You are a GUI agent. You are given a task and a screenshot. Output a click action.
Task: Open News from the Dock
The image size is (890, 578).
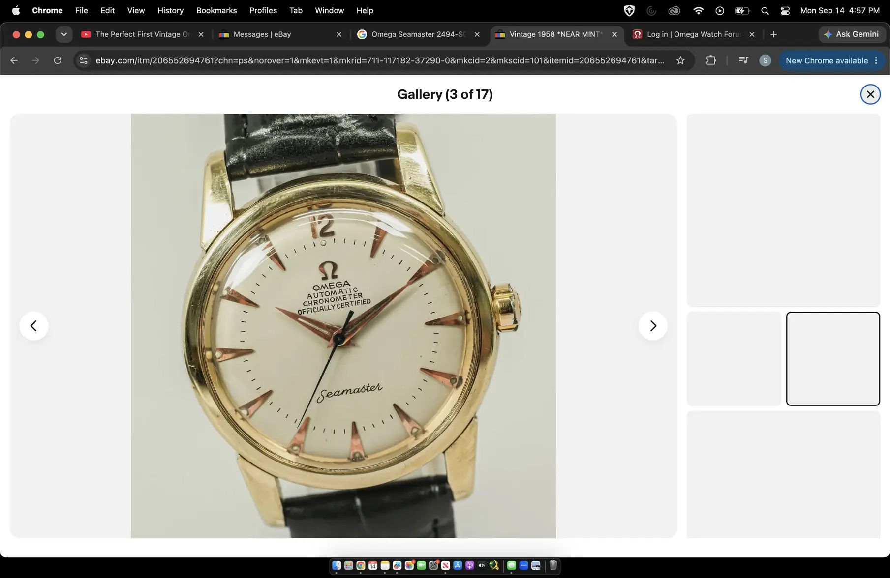click(x=445, y=565)
